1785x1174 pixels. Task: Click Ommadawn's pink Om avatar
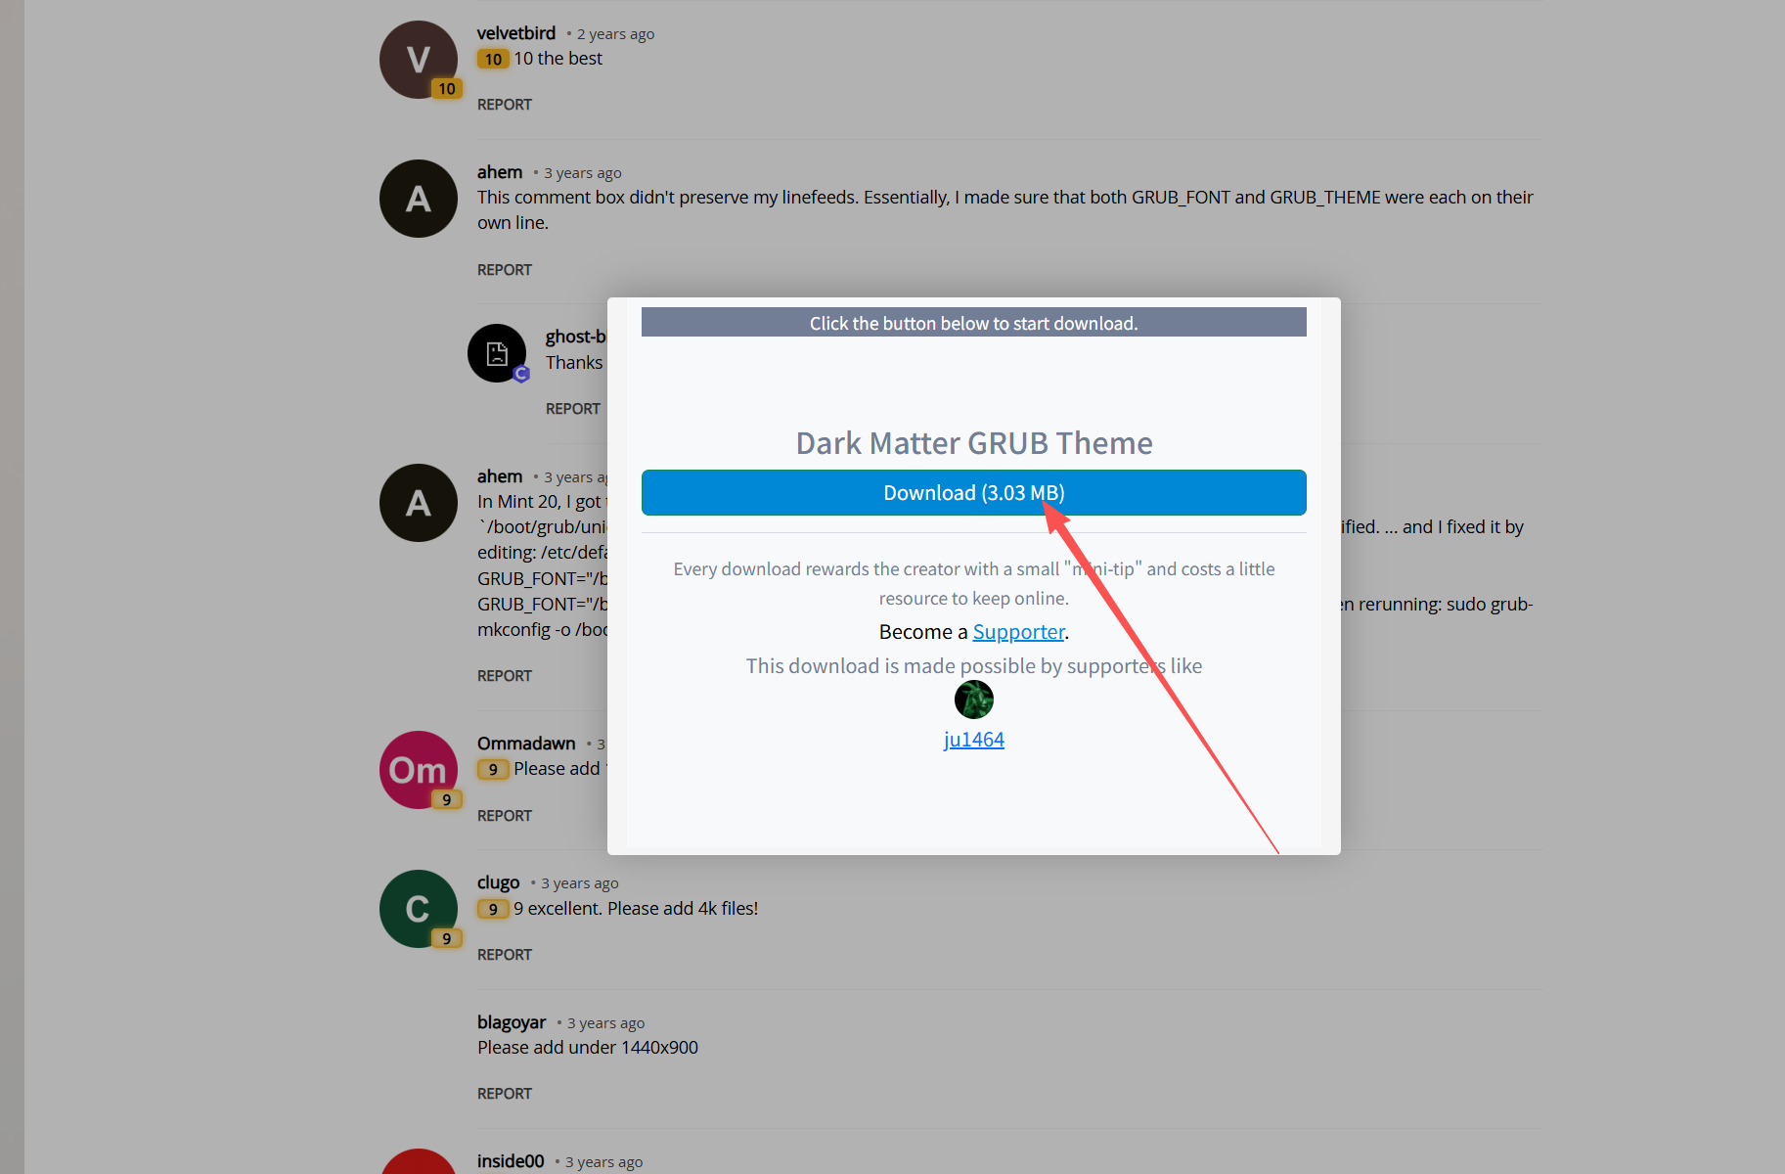point(418,770)
